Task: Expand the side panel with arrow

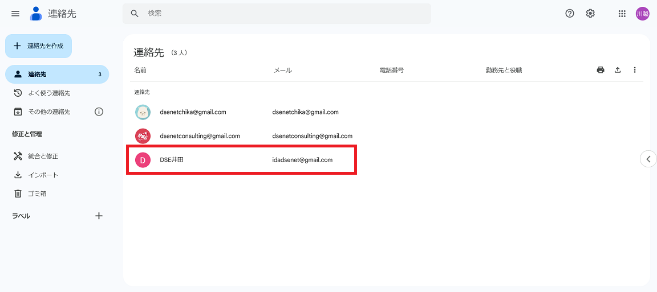Action: [x=648, y=159]
